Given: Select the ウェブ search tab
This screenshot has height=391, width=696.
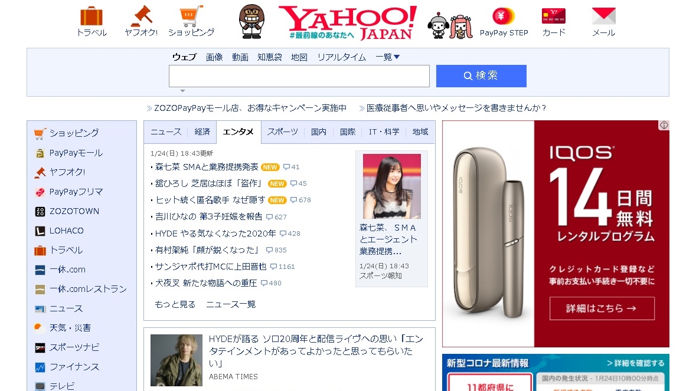Looking at the screenshot, I should coord(184,57).
